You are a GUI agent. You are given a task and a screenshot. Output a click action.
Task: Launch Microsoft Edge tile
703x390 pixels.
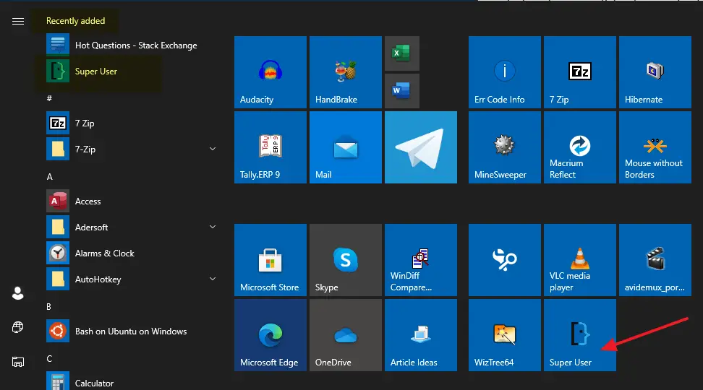pyautogui.click(x=270, y=335)
